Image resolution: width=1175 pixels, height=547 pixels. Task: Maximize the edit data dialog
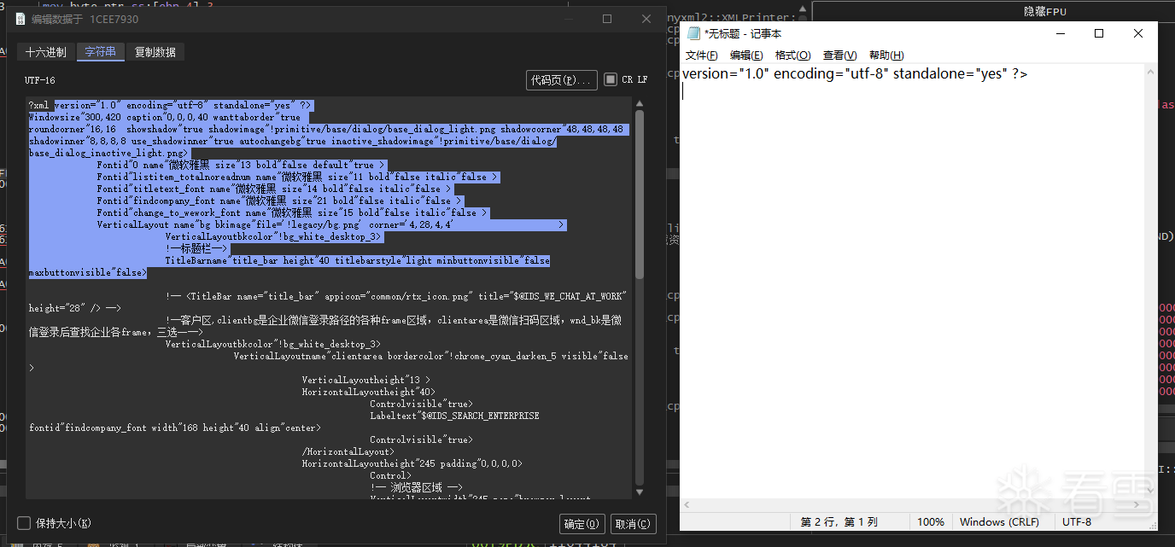point(606,19)
